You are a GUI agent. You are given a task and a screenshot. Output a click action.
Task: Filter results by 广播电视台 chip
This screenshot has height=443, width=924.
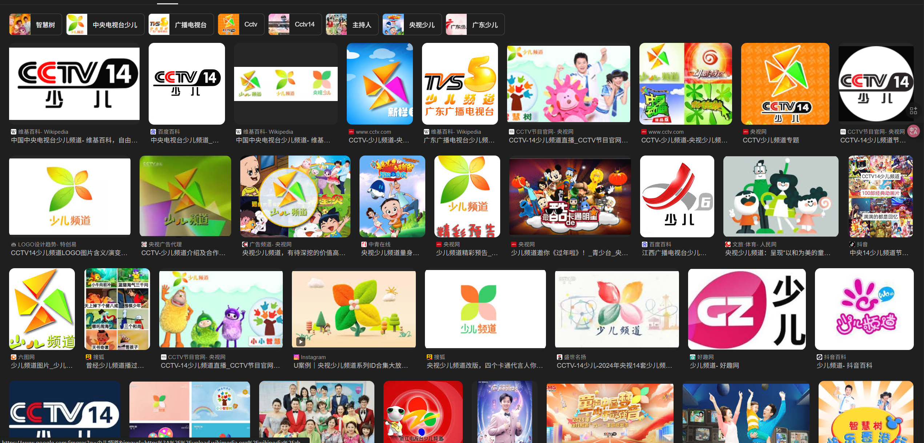pos(181,25)
